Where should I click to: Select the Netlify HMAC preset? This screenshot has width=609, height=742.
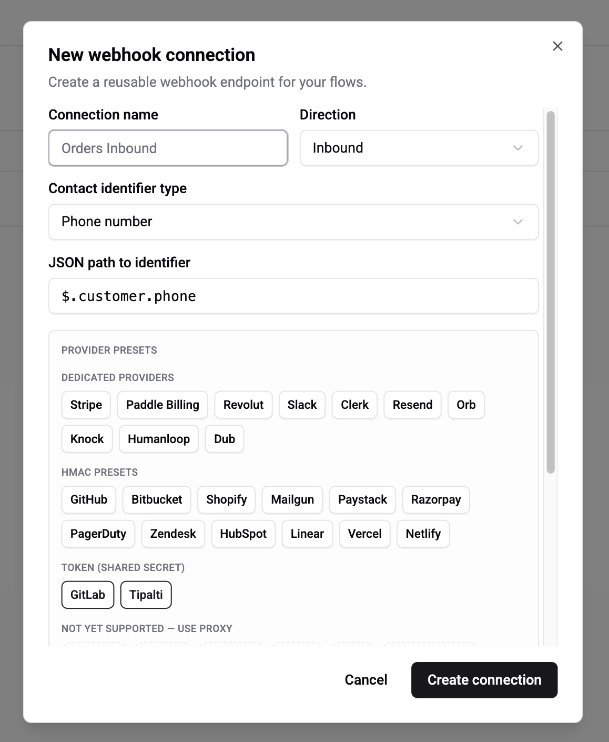click(423, 534)
